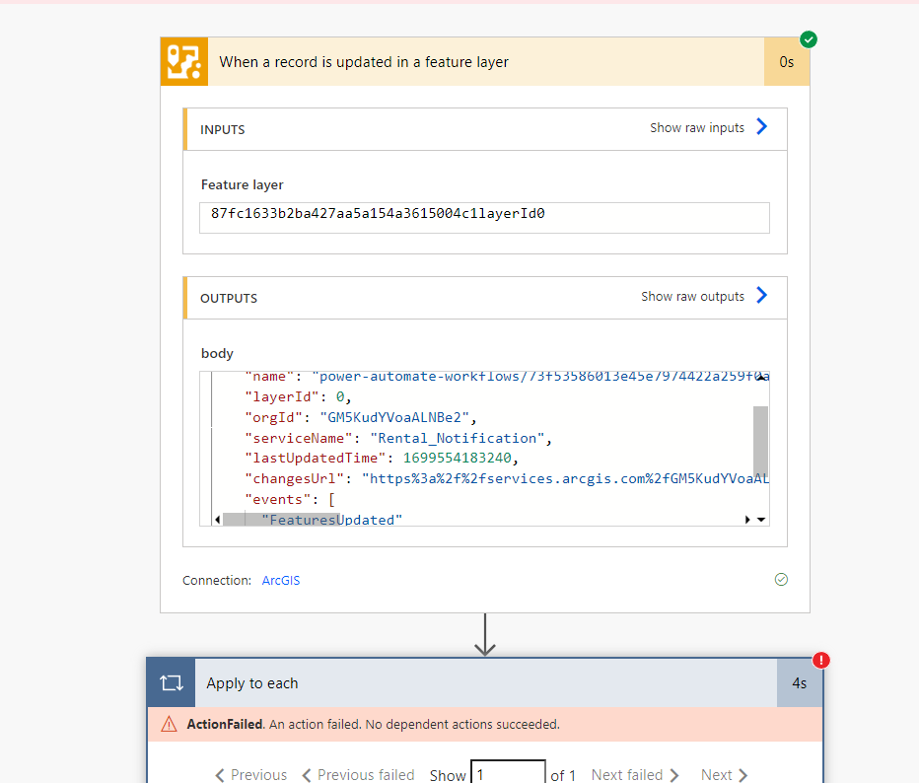919x783 pixels.
Task: Click the ArcGIS trigger icon
Action: point(184,62)
